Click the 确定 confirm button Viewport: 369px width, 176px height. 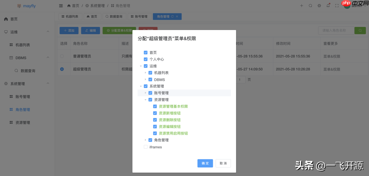point(205,163)
